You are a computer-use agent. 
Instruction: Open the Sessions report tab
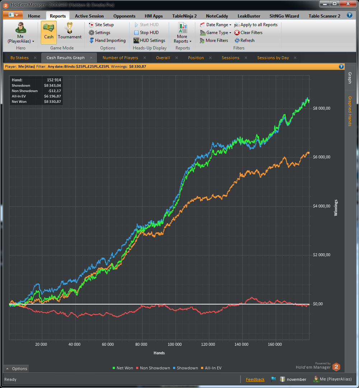[230, 58]
